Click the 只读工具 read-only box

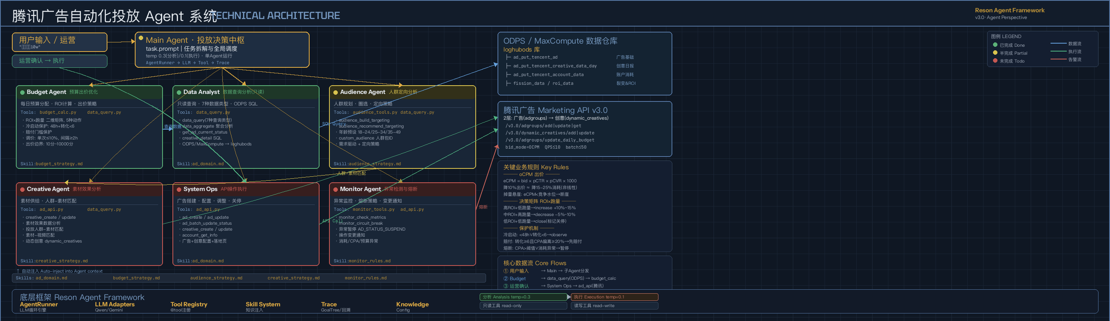pos(523,306)
